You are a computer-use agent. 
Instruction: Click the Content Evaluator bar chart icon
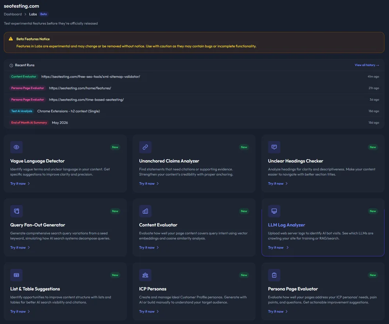[x=145, y=211]
